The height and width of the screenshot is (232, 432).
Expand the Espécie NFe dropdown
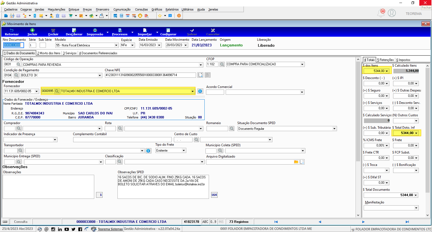tap(133, 45)
